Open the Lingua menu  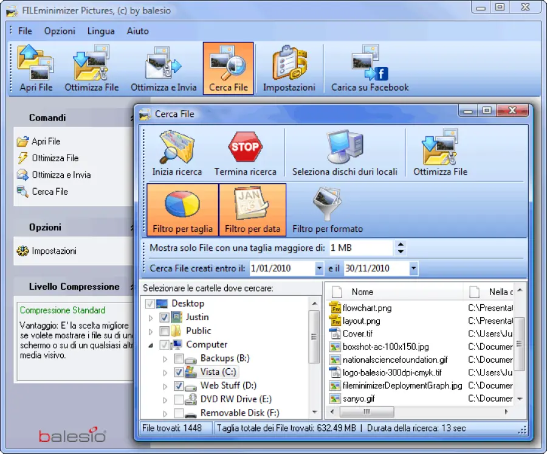100,31
